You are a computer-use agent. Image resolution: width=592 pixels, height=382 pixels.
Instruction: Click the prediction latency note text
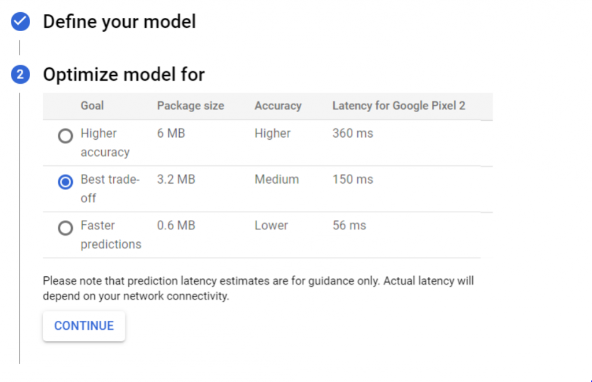tap(258, 288)
